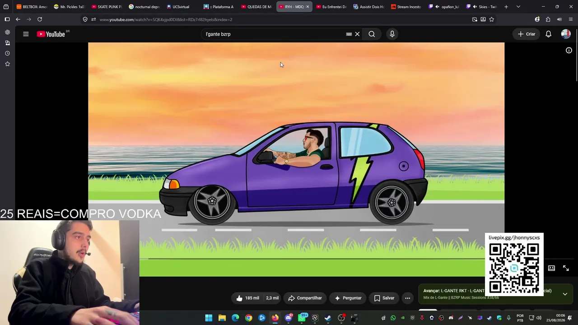Open the Windows Start menu
578x325 pixels.
209,318
